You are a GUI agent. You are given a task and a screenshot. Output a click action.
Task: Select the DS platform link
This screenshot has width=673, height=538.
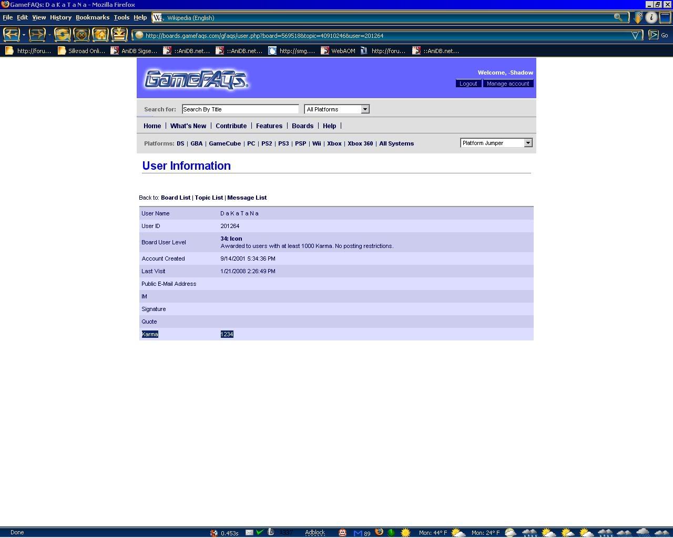[x=180, y=143]
